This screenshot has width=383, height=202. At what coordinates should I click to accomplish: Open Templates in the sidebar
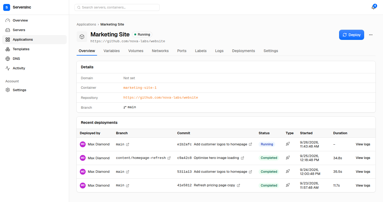point(34,49)
